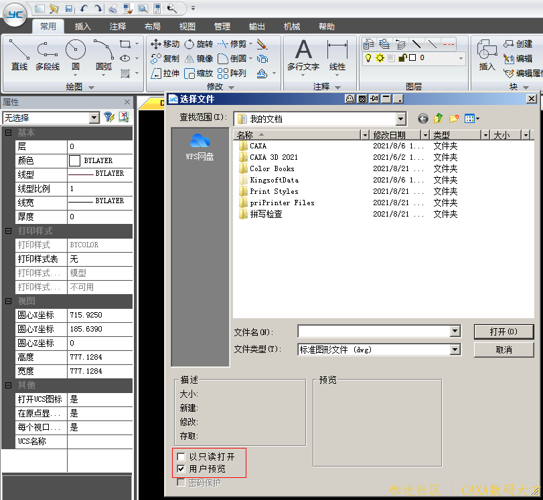Image resolution: width=543 pixels, height=500 pixels.
Task: Click the 多段线 polyline tool
Action: pos(48,55)
